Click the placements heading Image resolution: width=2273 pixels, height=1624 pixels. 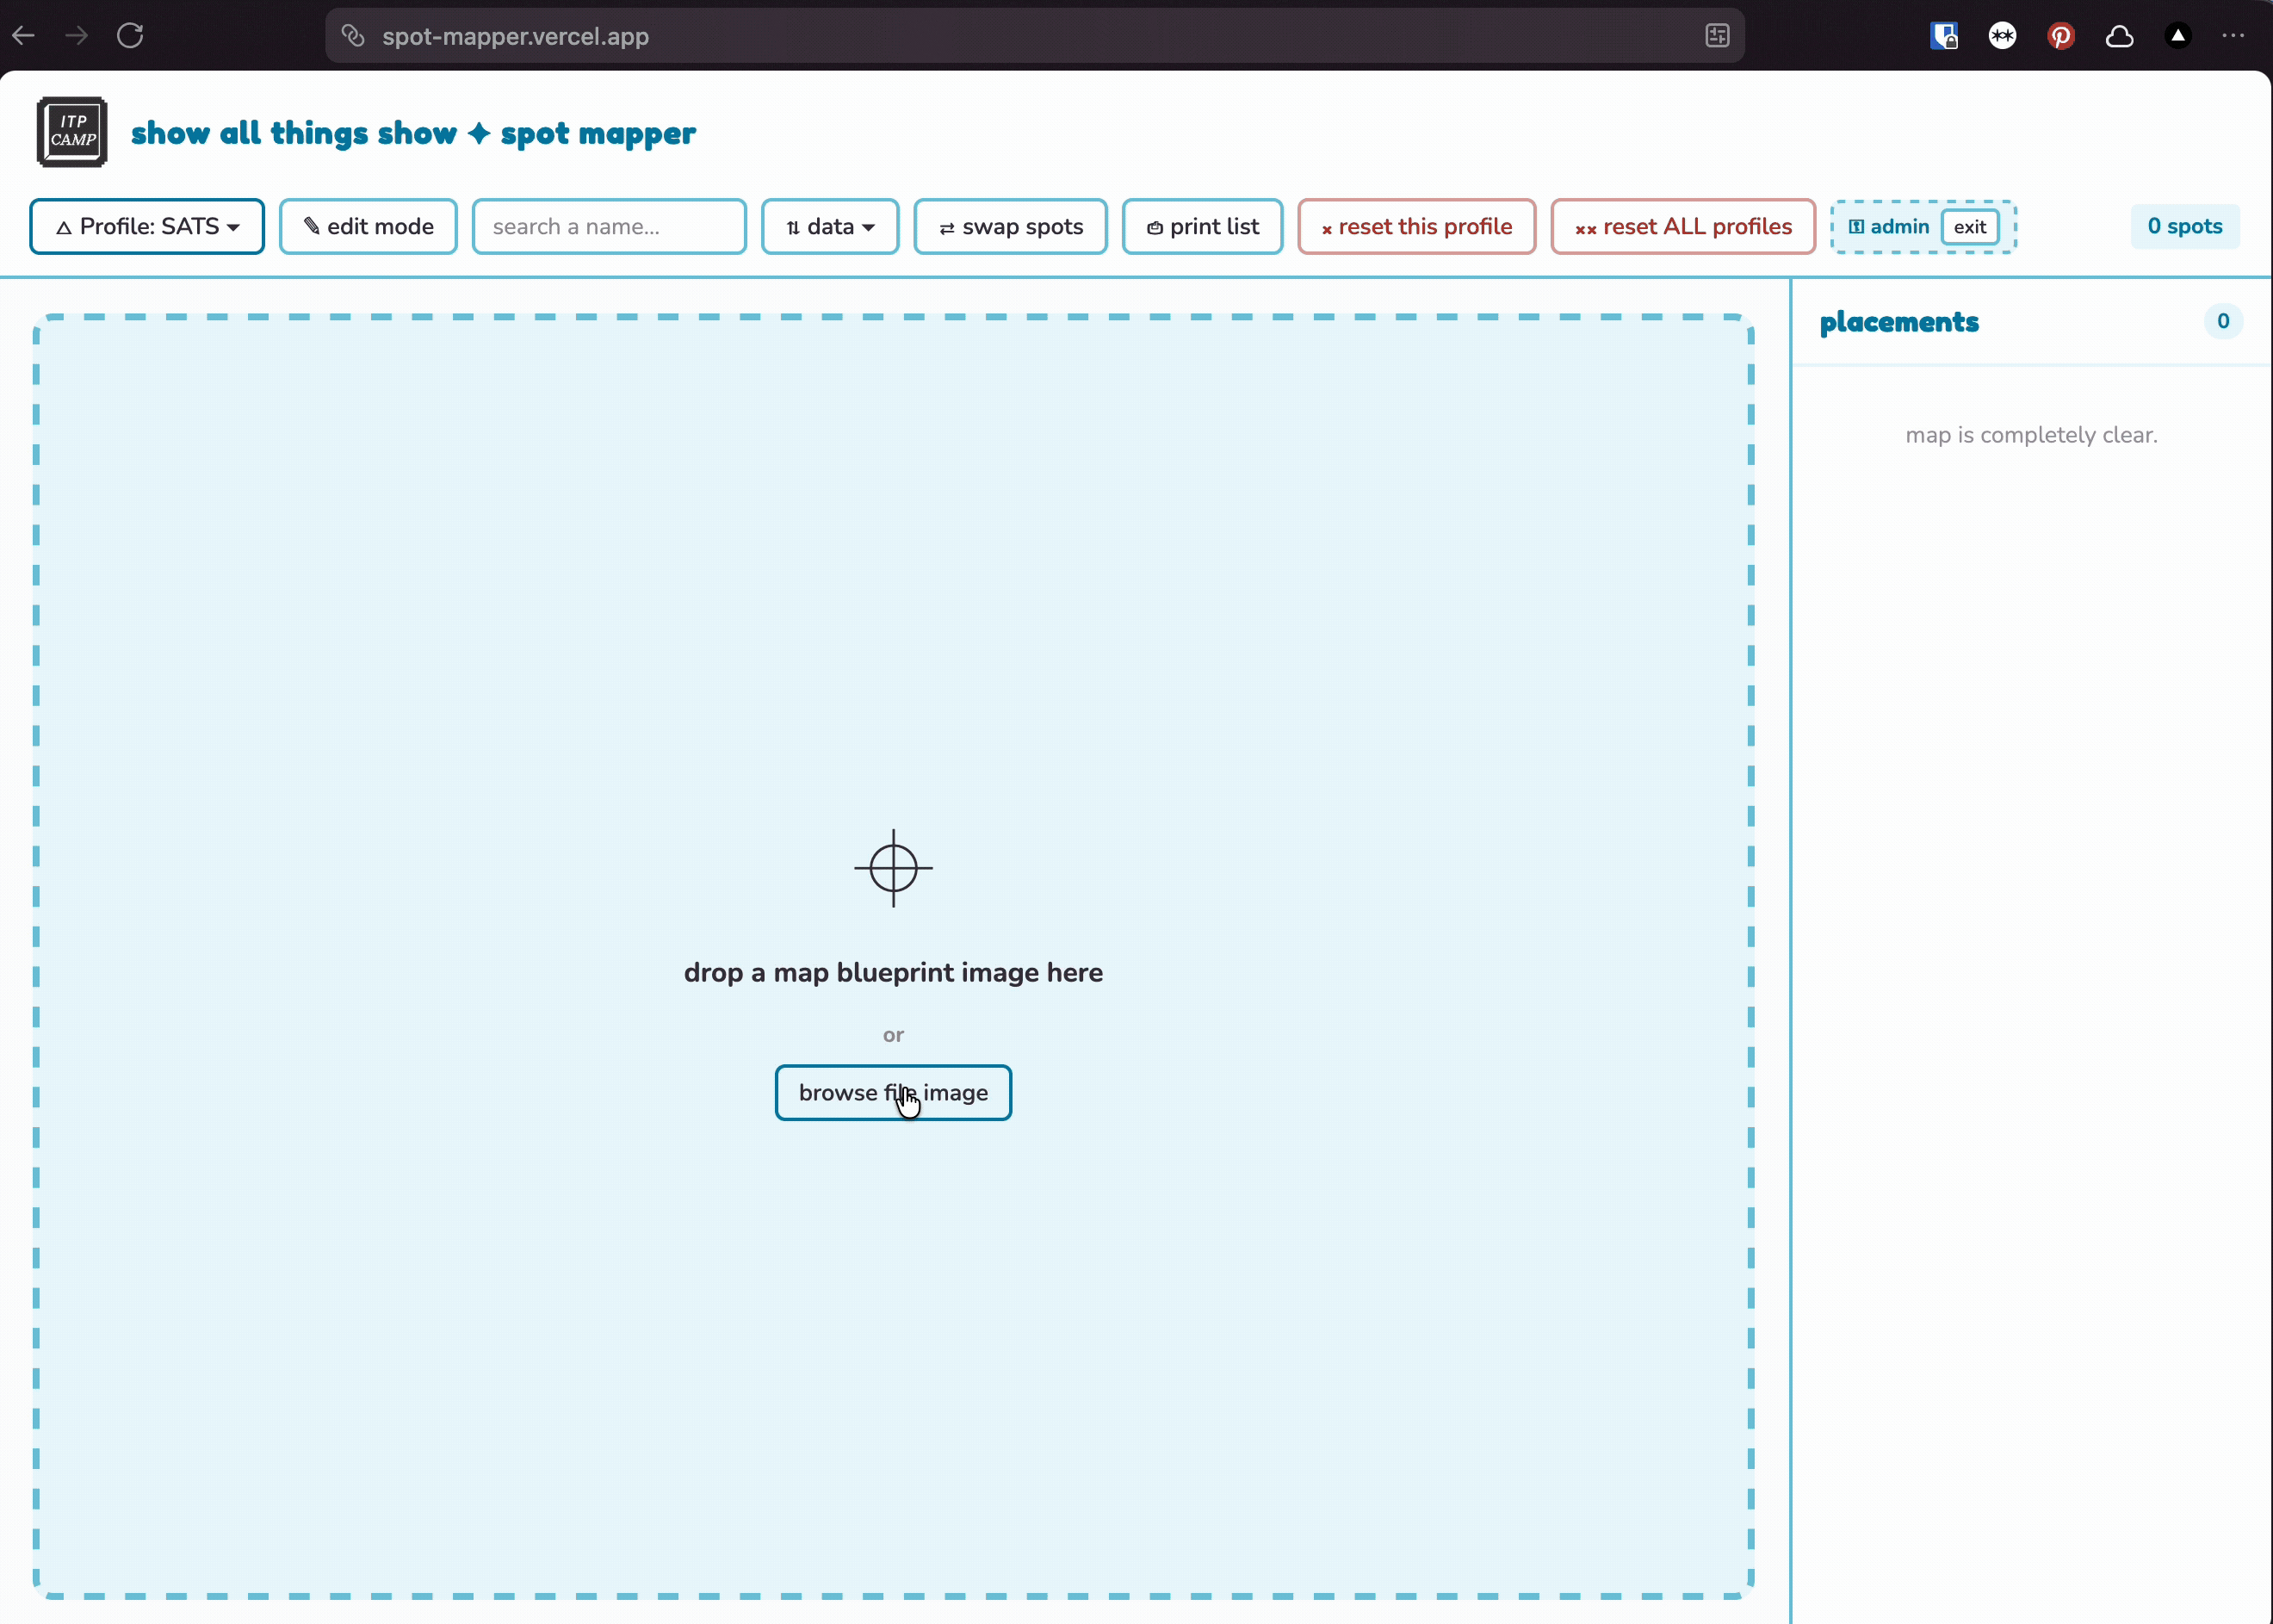1899,322
